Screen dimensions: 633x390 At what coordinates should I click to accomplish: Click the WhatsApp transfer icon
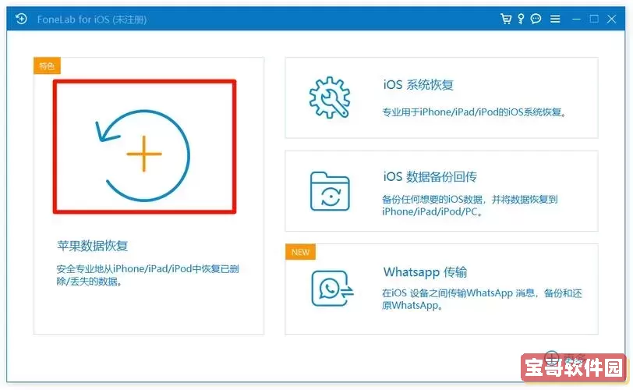click(x=332, y=289)
